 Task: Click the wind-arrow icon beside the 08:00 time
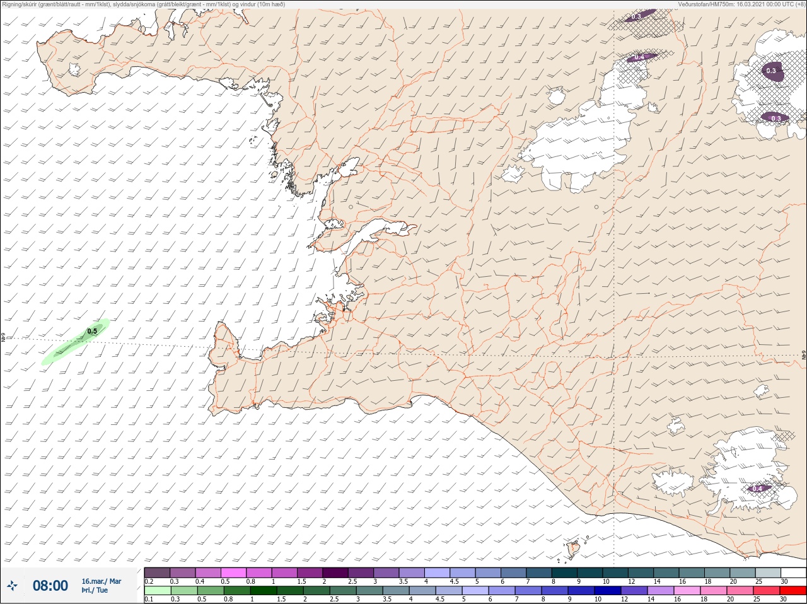tap(12, 586)
